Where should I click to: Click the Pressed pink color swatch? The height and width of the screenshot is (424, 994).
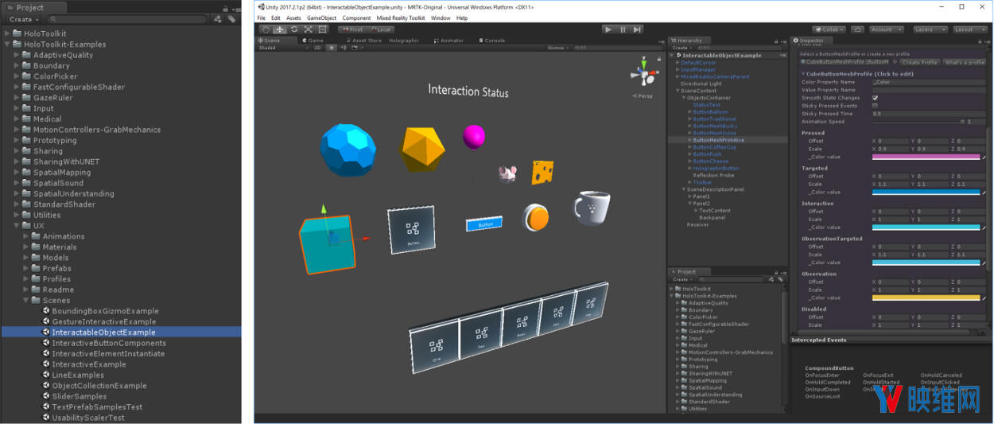[926, 157]
